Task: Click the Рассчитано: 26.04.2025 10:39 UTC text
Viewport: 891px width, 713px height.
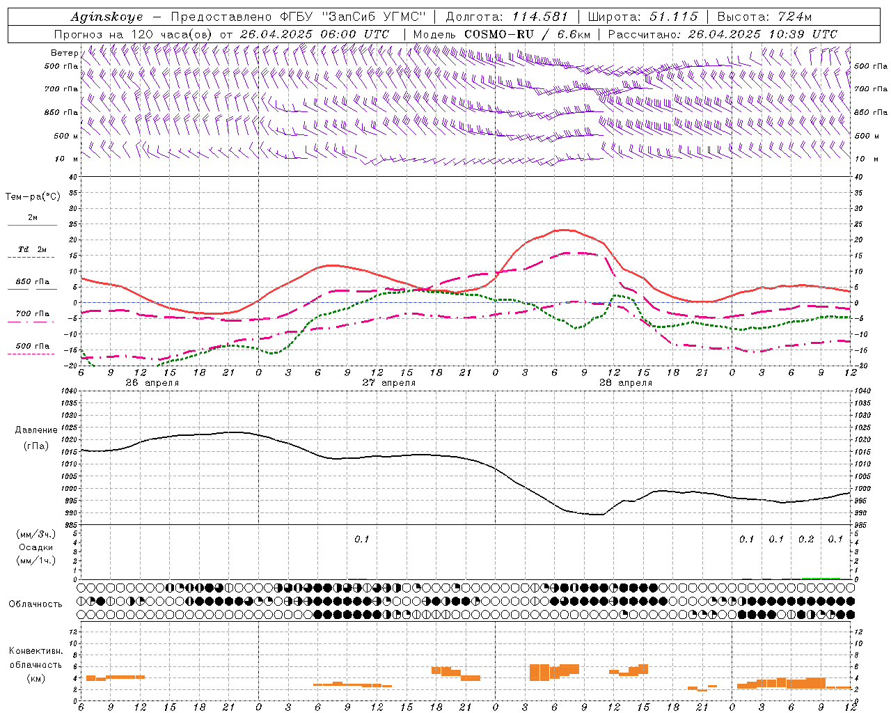Action: click(723, 34)
